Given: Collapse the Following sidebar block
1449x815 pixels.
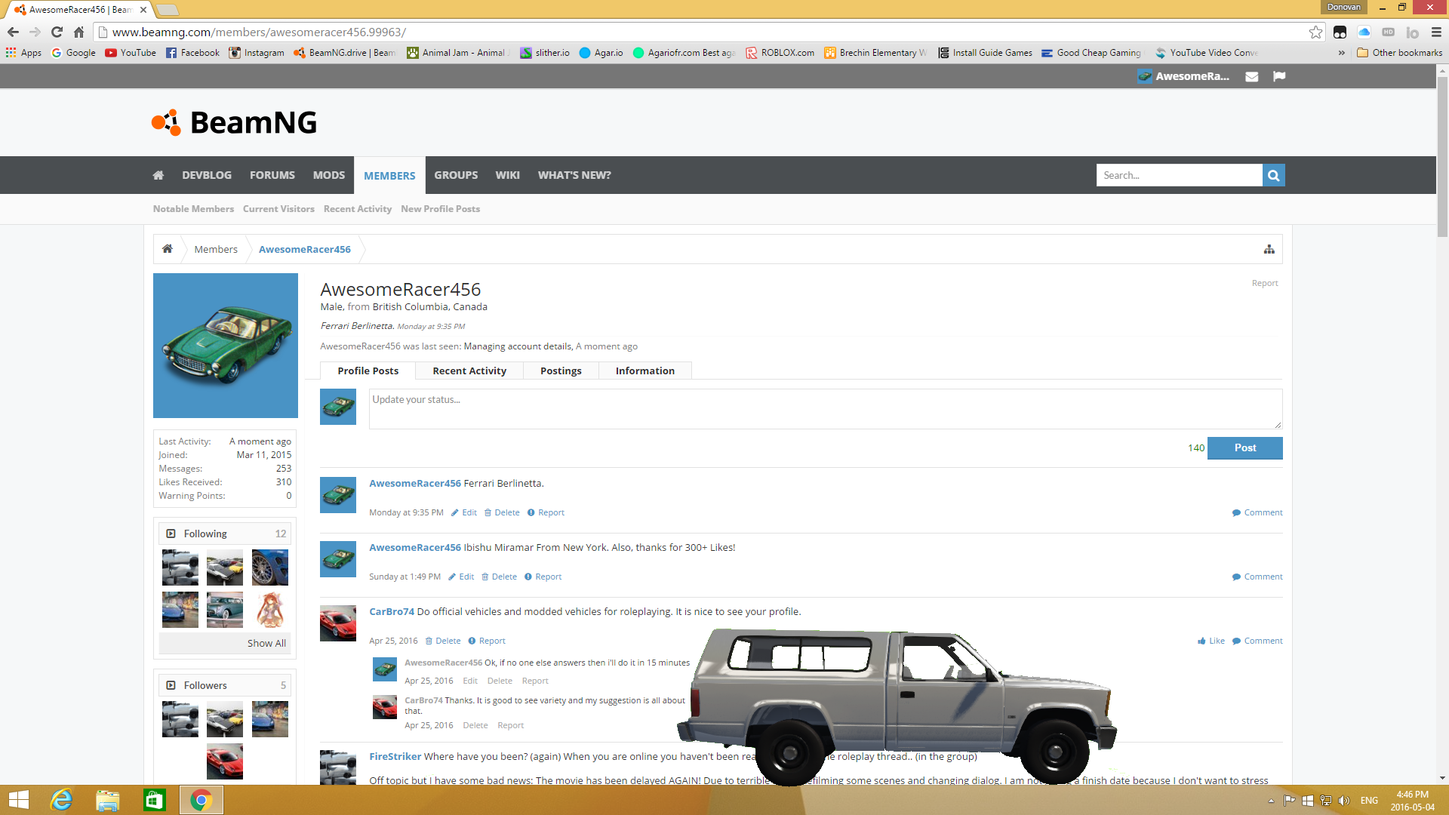Looking at the screenshot, I should (171, 534).
